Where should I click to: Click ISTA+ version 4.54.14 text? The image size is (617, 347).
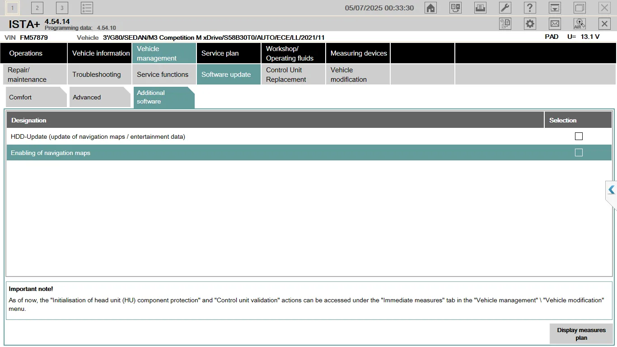point(57,22)
